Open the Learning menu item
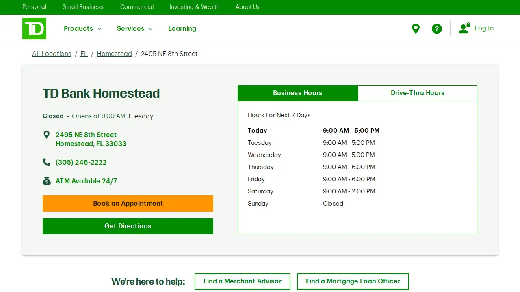This screenshot has width=520, height=292. (x=182, y=28)
